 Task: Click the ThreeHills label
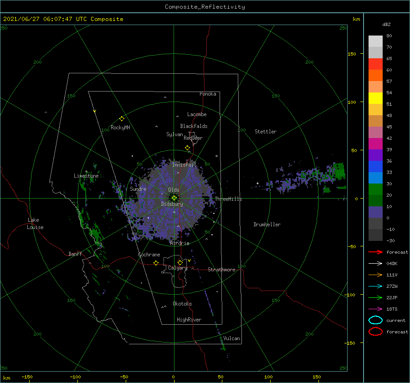click(228, 199)
